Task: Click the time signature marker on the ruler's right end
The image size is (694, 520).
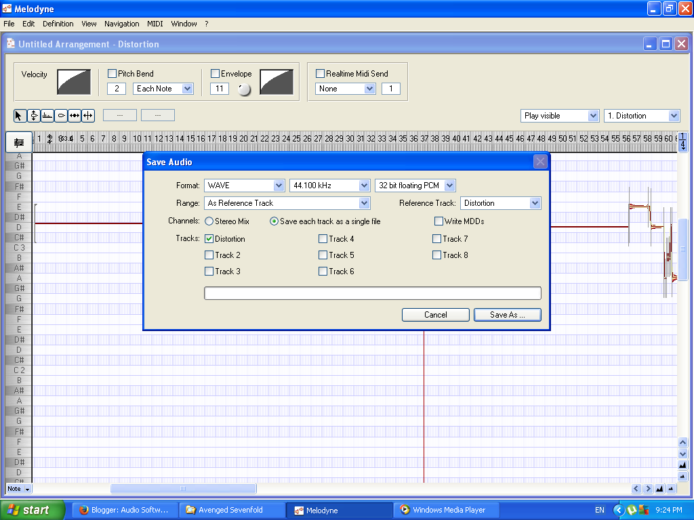Action: coord(683,141)
